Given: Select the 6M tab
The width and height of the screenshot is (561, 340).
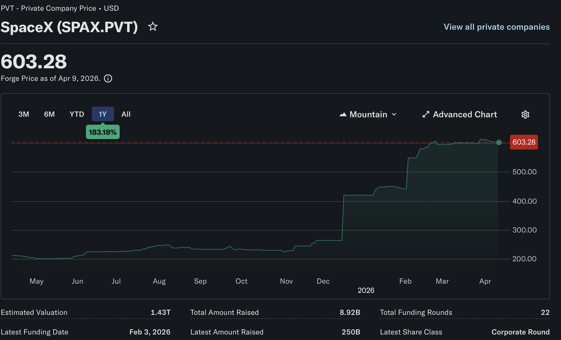Looking at the screenshot, I should (x=49, y=114).
